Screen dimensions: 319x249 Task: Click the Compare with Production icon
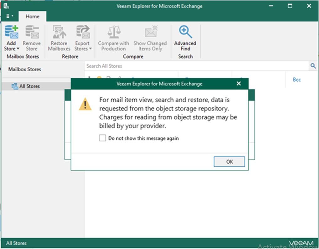(x=114, y=32)
